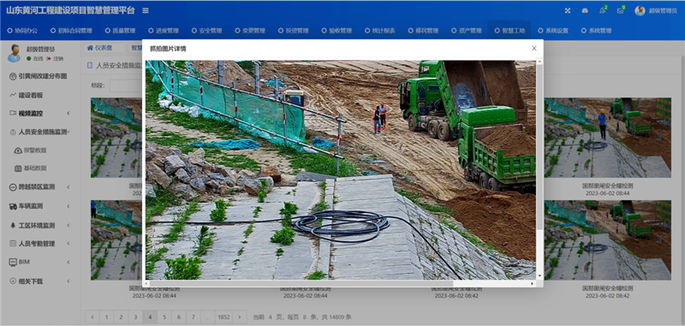The height and width of the screenshot is (326, 685).
Task: Open the mail inbox icon with badge 0
Action: [620, 10]
